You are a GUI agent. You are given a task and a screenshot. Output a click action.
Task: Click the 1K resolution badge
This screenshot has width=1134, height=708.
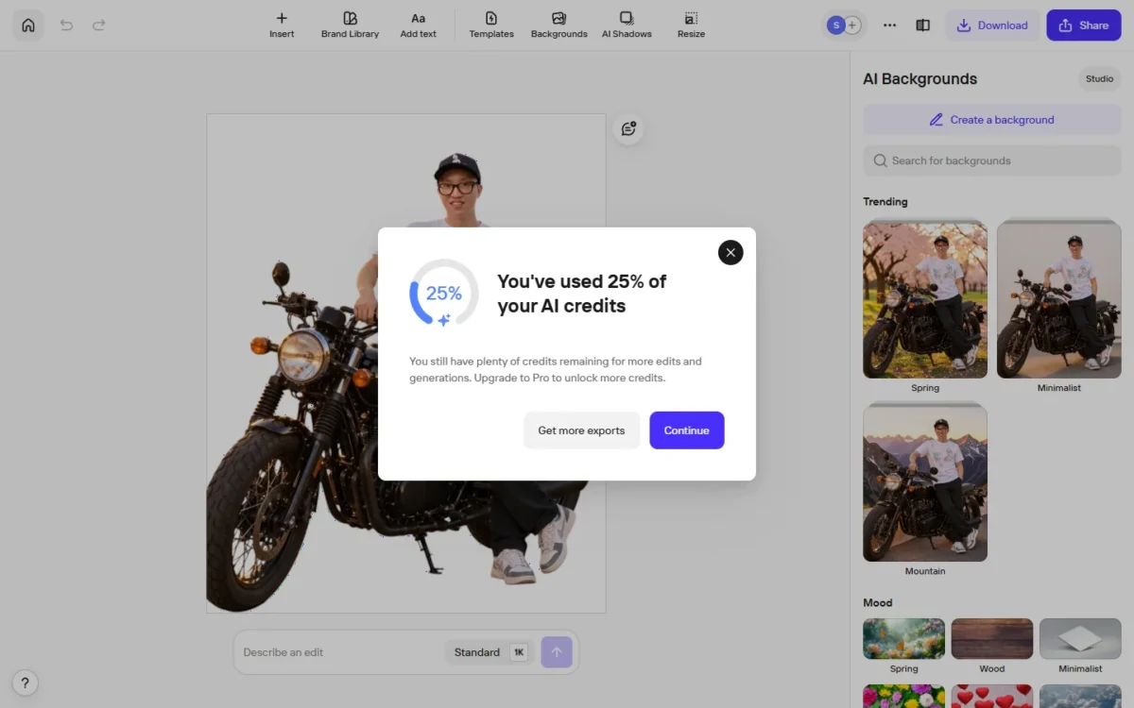point(519,652)
